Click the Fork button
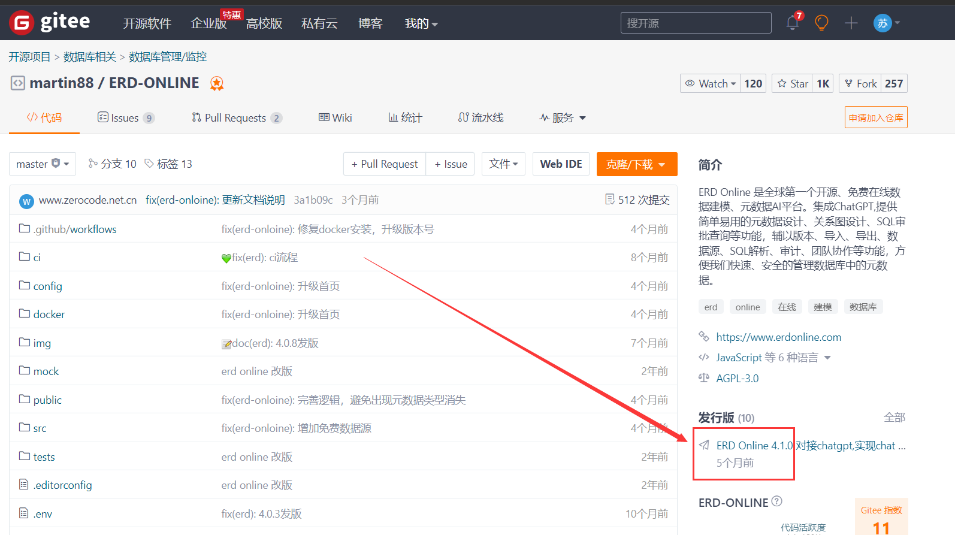This screenshot has width=955, height=535. [860, 83]
